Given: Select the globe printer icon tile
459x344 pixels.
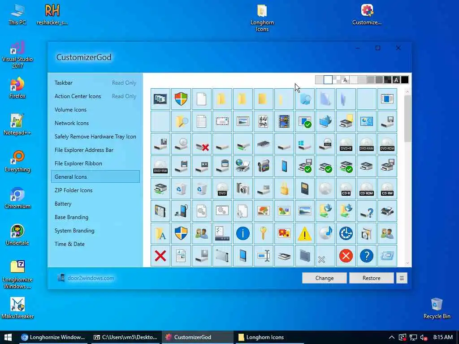Looking at the screenshot, I should (x=242, y=166).
